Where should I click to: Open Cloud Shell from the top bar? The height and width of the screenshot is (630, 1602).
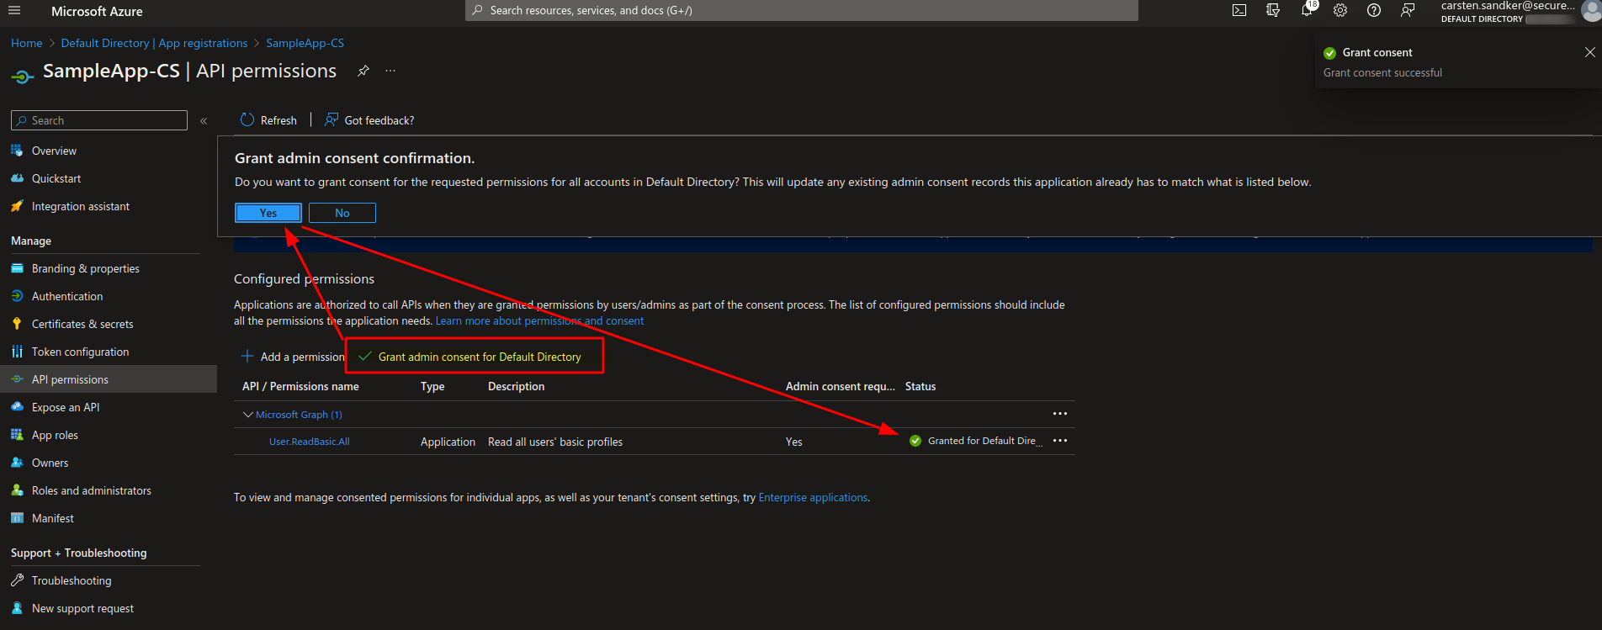pyautogui.click(x=1239, y=11)
